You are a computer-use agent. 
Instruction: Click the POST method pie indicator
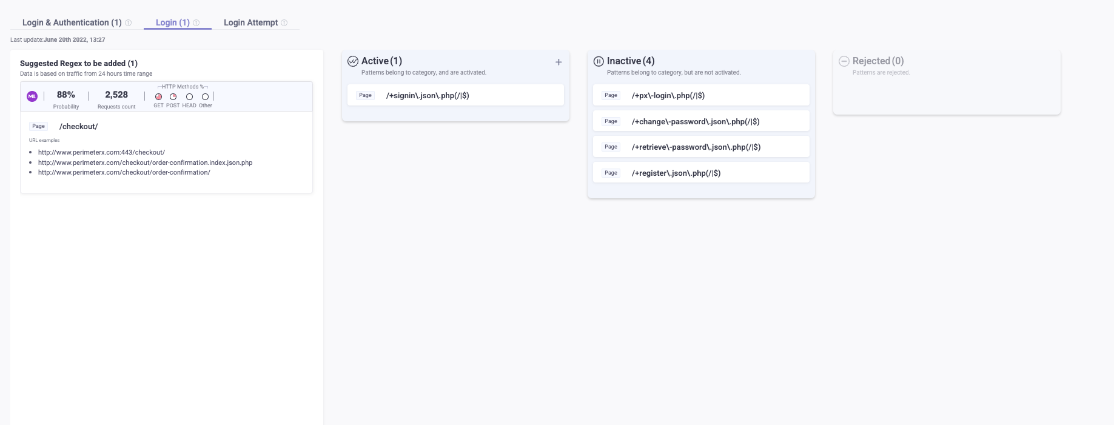[173, 96]
